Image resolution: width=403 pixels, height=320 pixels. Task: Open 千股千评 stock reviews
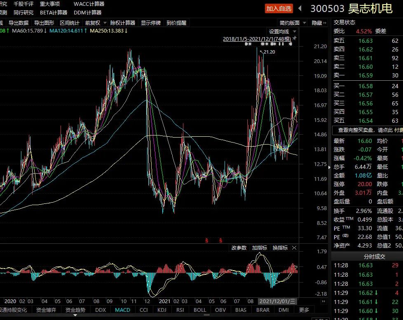[x=23, y=4]
